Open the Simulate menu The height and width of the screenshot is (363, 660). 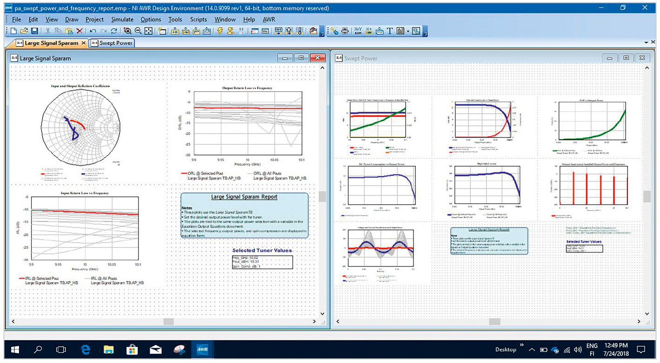click(x=122, y=19)
